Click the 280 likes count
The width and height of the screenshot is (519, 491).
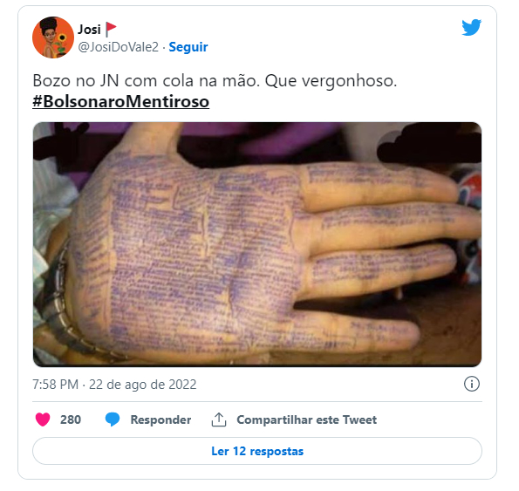point(71,419)
